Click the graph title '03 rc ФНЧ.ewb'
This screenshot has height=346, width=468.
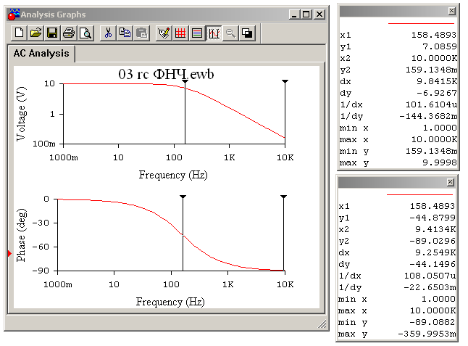point(166,74)
